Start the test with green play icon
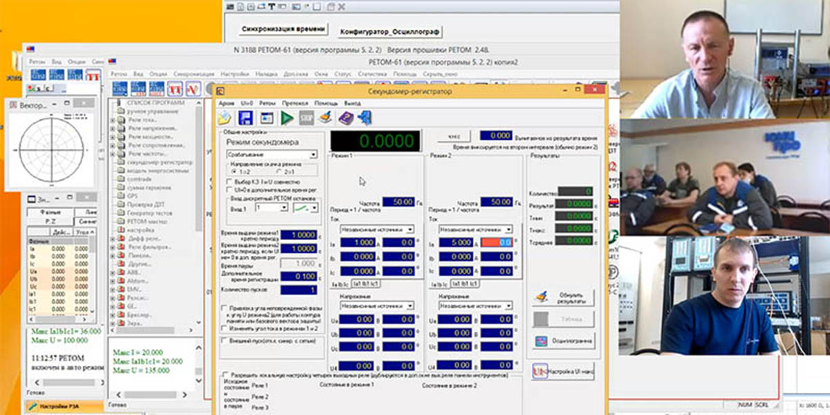Screen dimensions: 830x415 coord(287,118)
